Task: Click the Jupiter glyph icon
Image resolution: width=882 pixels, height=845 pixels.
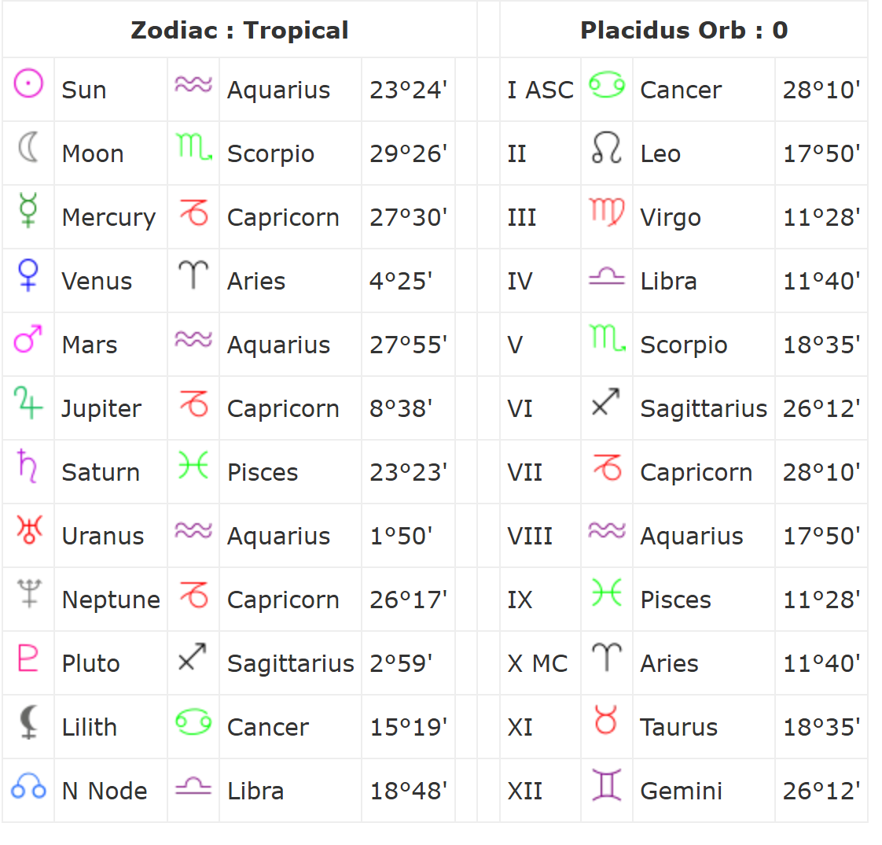Action: point(28,403)
